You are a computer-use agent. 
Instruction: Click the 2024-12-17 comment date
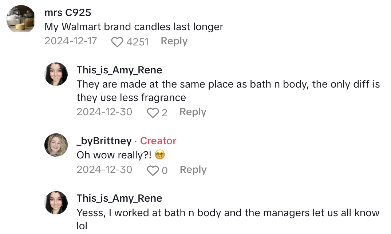[71, 41]
